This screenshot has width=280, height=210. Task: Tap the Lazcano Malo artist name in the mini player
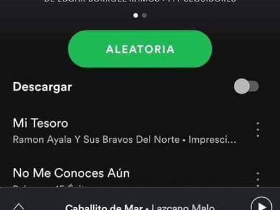coord(183,207)
